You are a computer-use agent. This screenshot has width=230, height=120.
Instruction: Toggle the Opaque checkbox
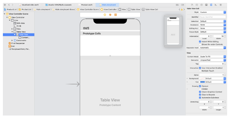(200, 86)
